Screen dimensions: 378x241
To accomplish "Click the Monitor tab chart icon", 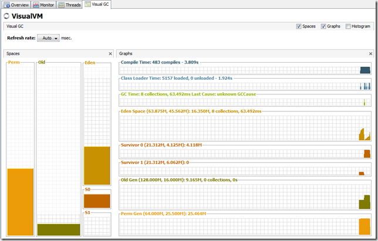I will 36,5.
